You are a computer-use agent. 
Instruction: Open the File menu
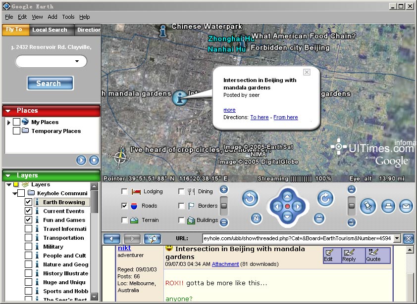pyautogui.click(x=9, y=17)
